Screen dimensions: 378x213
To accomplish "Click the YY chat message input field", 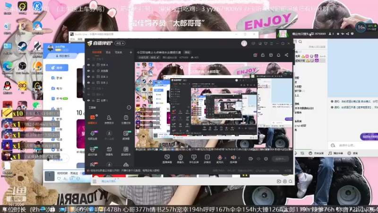I will (x=353, y=145).
